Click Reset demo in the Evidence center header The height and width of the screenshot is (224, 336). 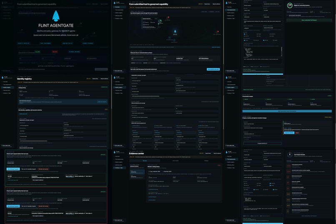click(208, 153)
